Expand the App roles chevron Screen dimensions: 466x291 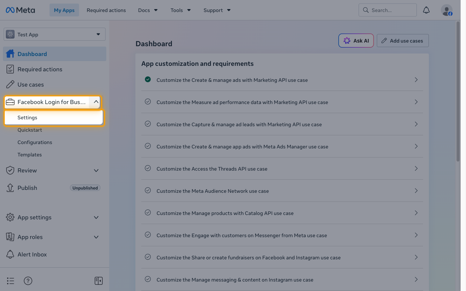pyautogui.click(x=96, y=237)
